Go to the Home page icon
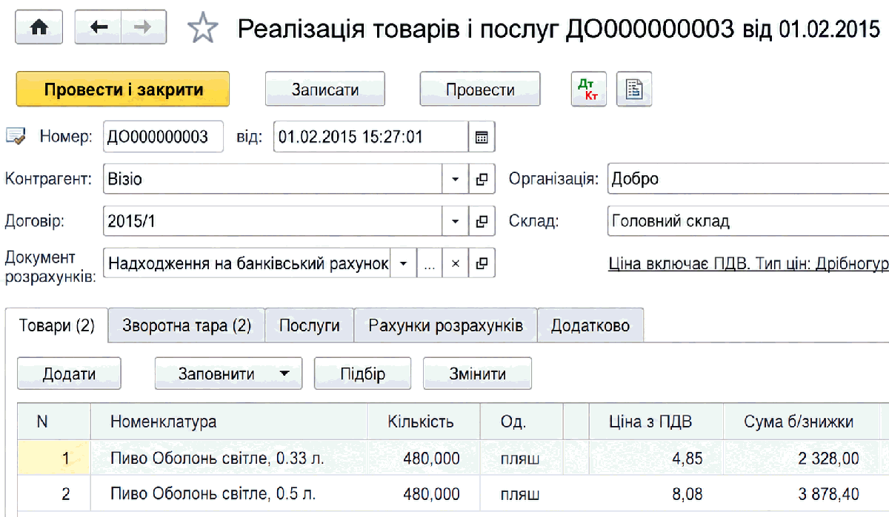889x517 pixels. pyautogui.click(x=39, y=27)
